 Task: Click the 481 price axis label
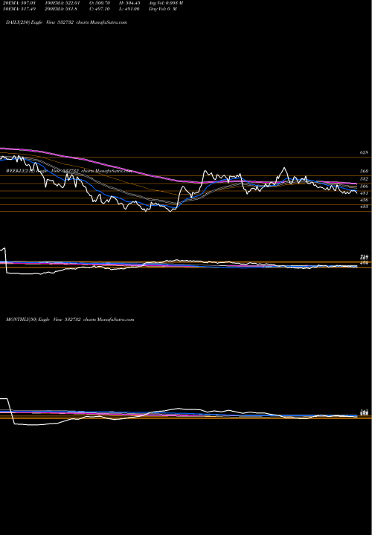click(x=364, y=193)
